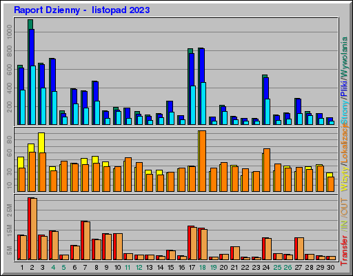Click the 5M value on transfer axis

tap(10, 250)
